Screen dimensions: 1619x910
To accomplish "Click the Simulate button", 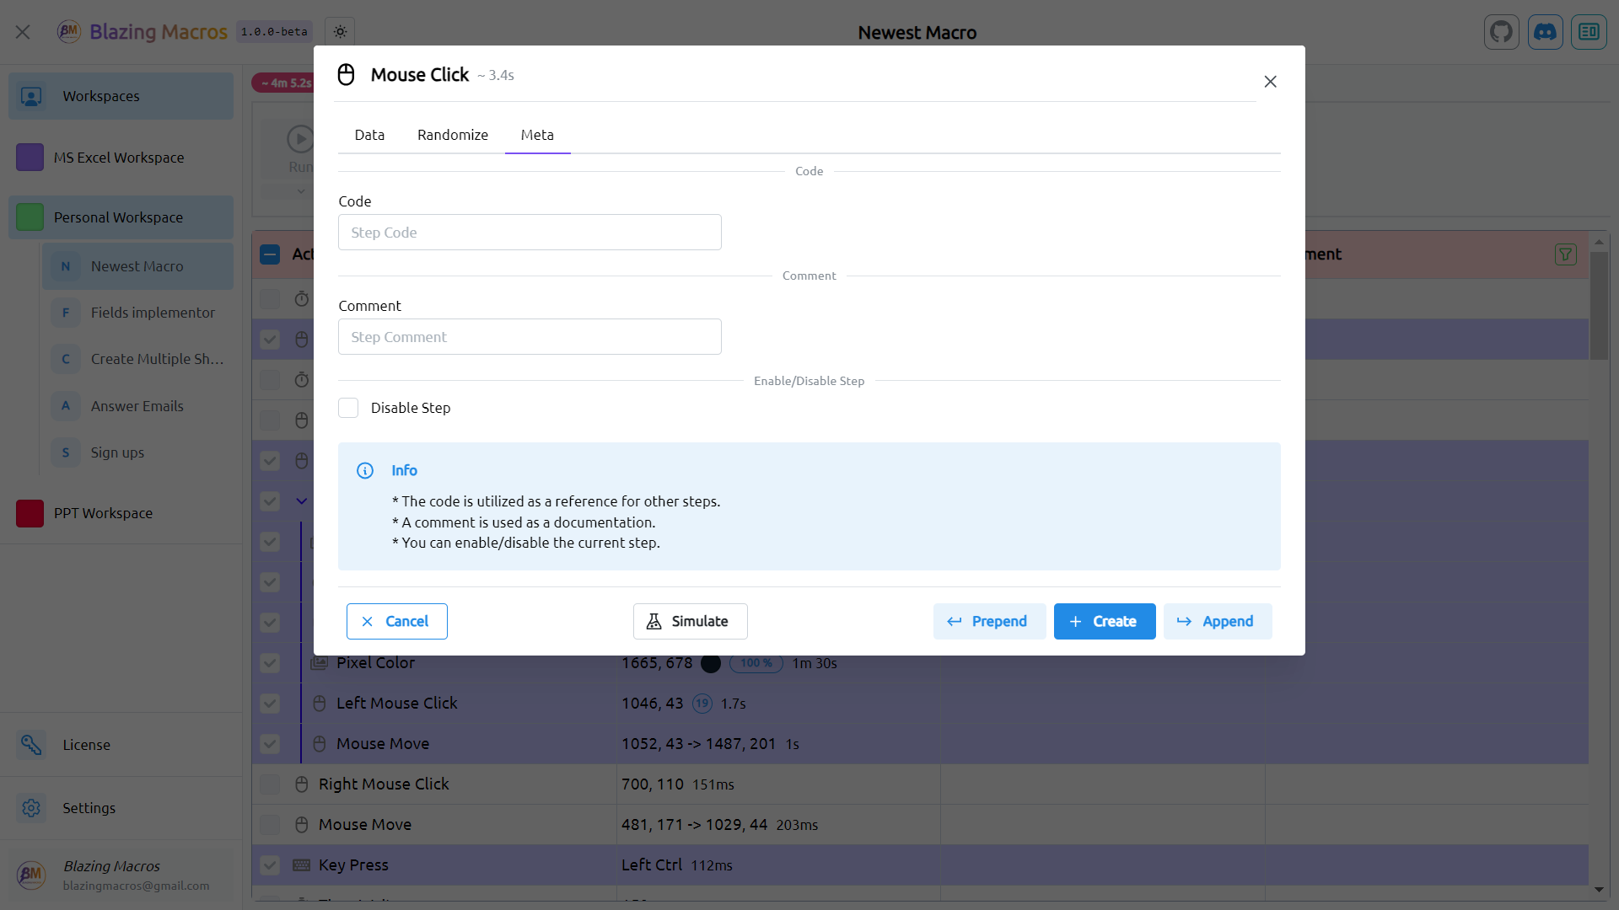I will point(690,621).
